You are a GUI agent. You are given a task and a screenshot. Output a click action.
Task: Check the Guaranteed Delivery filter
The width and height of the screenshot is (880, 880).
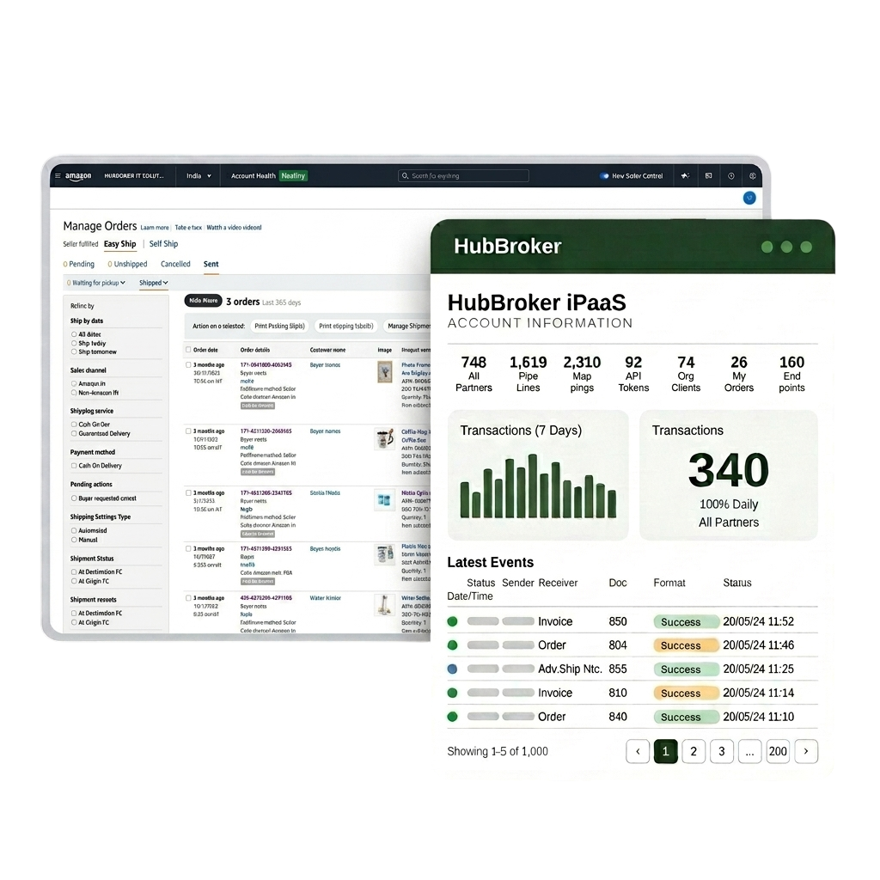pyautogui.click(x=74, y=433)
